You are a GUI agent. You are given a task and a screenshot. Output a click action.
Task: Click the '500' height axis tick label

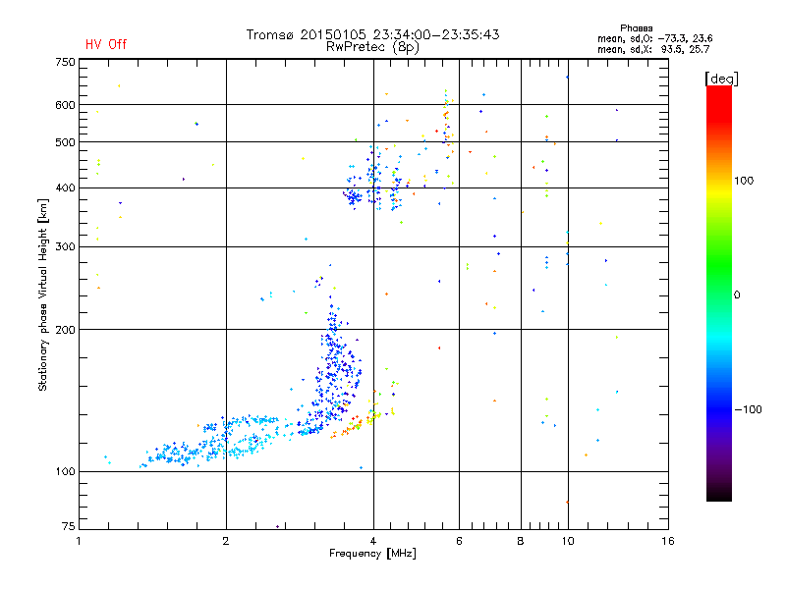tap(65, 142)
